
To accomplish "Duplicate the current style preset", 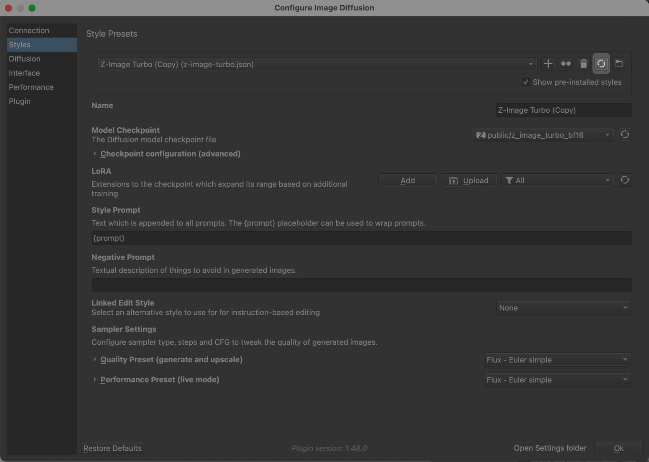I will click(x=566, y=64).
